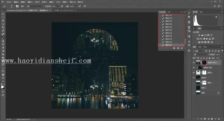224x121 pixels.
Task: Switch to the 路径 tab
Action: [205, 47]
